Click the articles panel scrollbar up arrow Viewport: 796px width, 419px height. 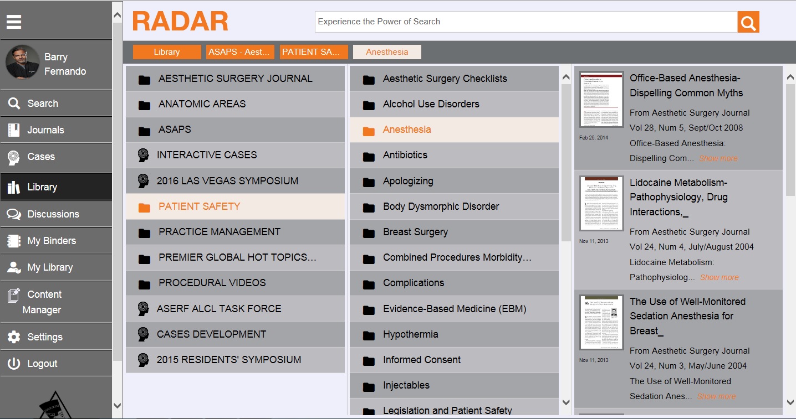(790, 77)
